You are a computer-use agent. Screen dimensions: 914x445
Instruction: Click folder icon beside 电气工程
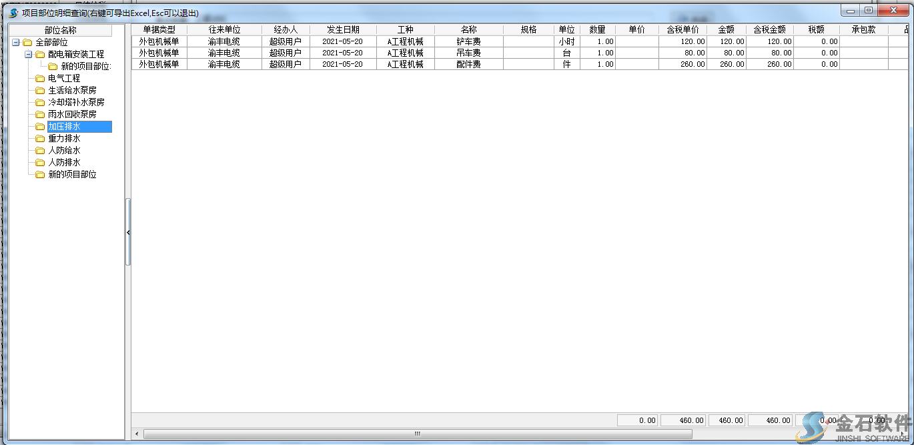tap(40, 78)
